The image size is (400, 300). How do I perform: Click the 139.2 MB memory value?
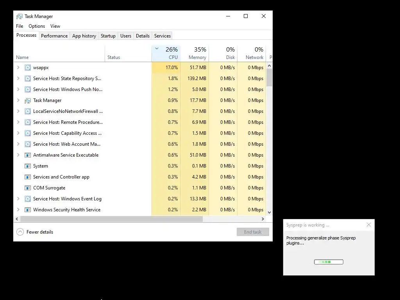pyautogui.click(x=197, y=79)
